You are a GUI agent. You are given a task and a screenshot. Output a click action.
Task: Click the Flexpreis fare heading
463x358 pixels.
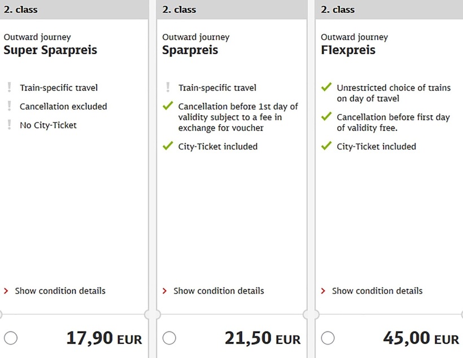tap(348, 50)
